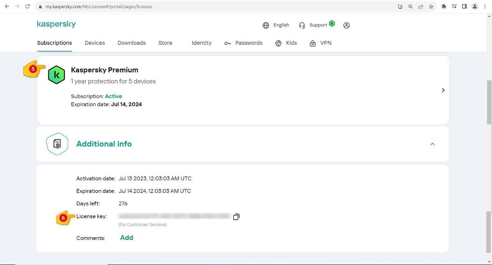Click '1 year protection for 5 devices' text
This screenshot has width=492, height=265.
pos(113,81)
